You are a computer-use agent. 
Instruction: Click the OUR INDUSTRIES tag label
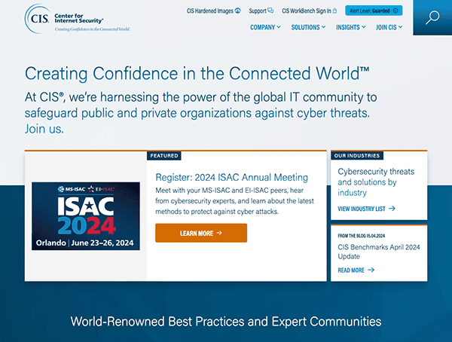(x=357, y=155)
